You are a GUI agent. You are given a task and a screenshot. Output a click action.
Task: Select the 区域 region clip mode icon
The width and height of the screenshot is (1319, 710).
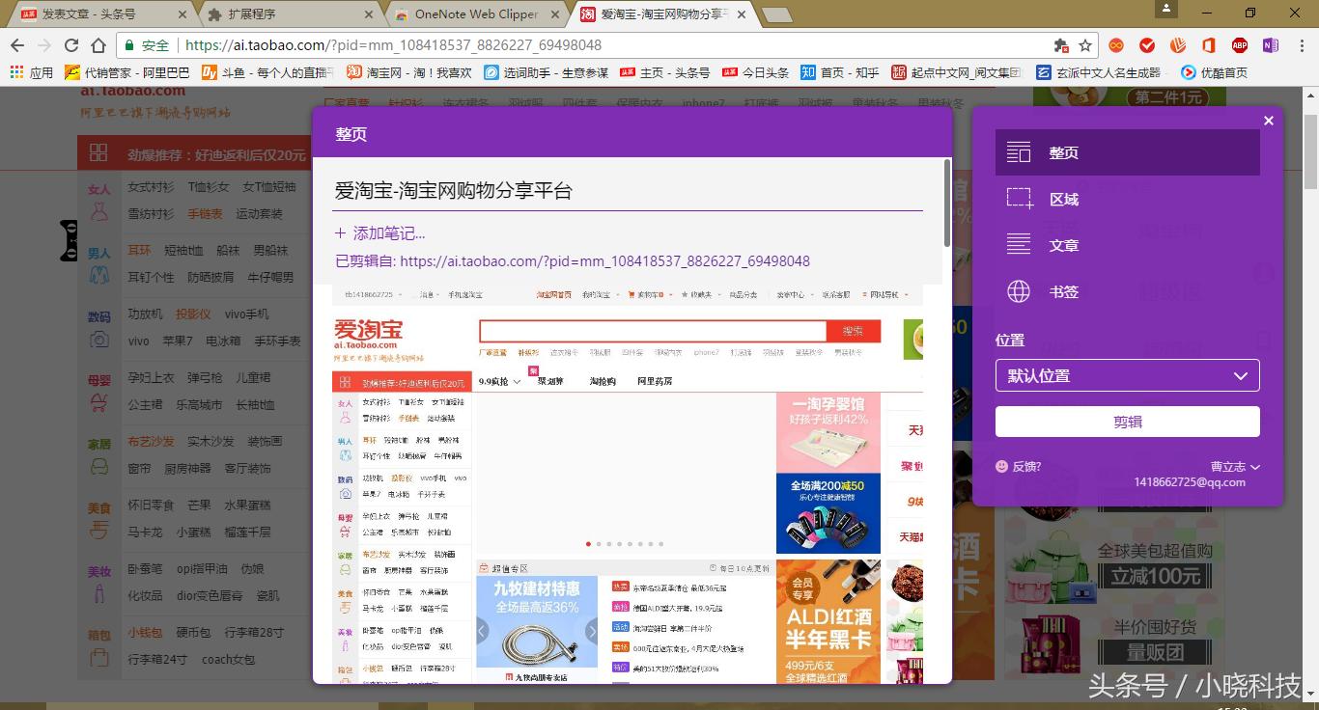[1019, 198]
